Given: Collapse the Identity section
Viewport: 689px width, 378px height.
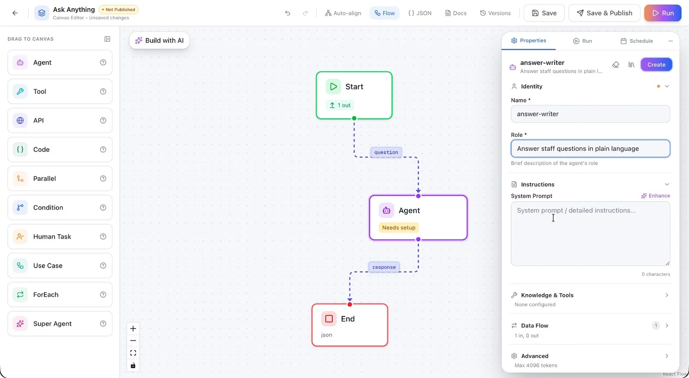Looking at the screenshot, I should pos(667,86).
